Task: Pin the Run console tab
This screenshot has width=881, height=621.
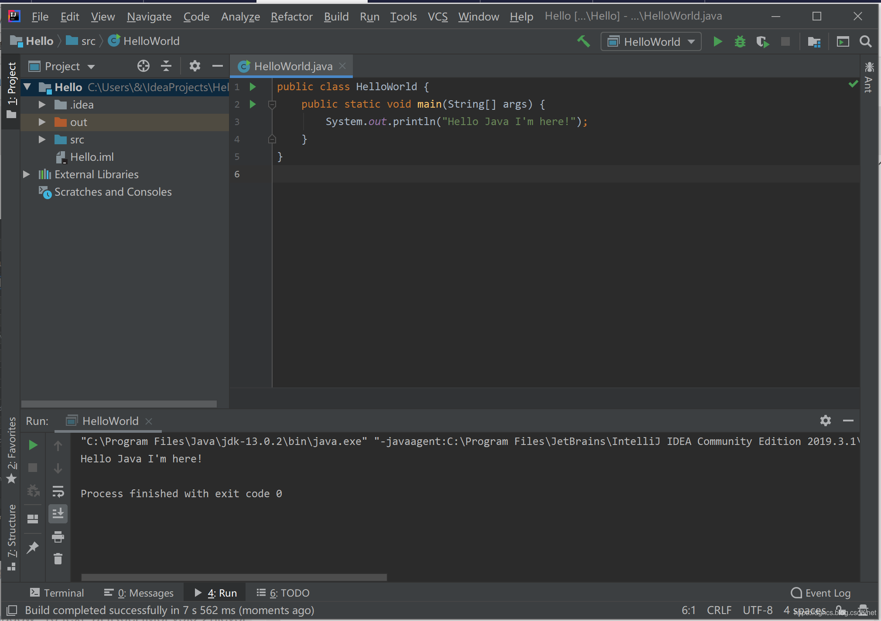Action: pyautogui.click(x=33, y=547)
